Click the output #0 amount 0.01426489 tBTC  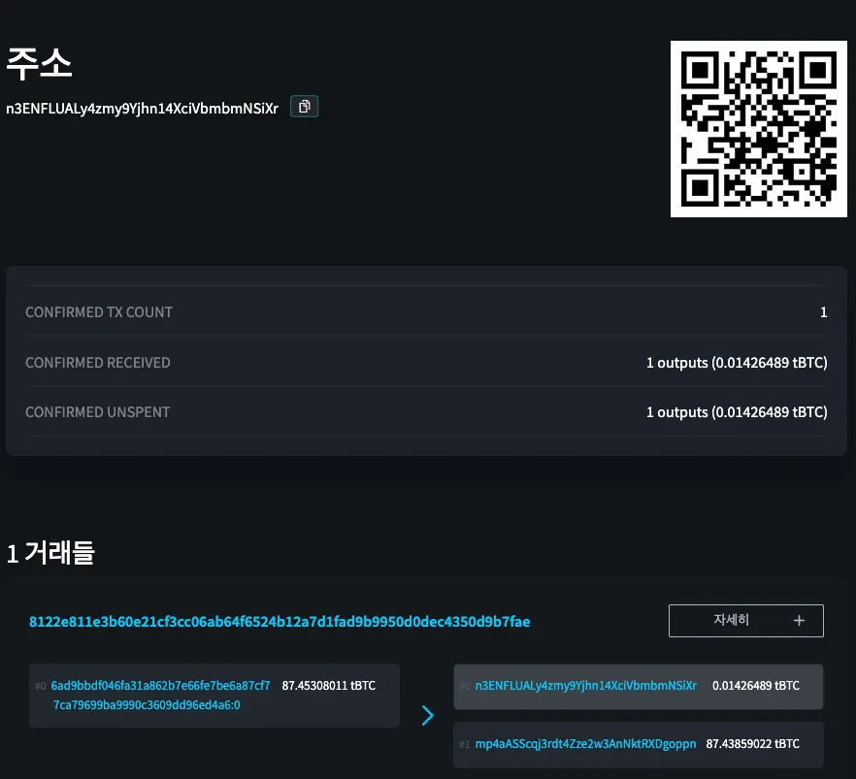click(x=755, y=685)
